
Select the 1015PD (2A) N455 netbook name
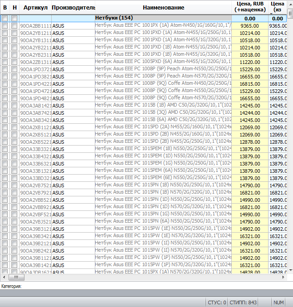163,127
